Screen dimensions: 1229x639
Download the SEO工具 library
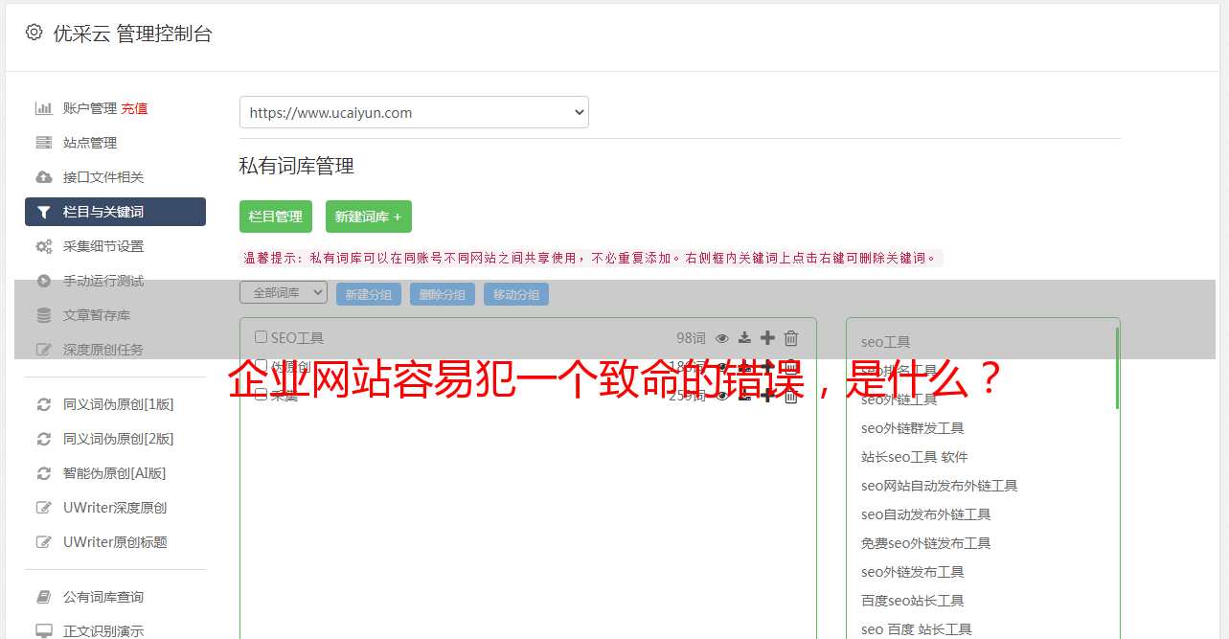[x=744, y=338]
